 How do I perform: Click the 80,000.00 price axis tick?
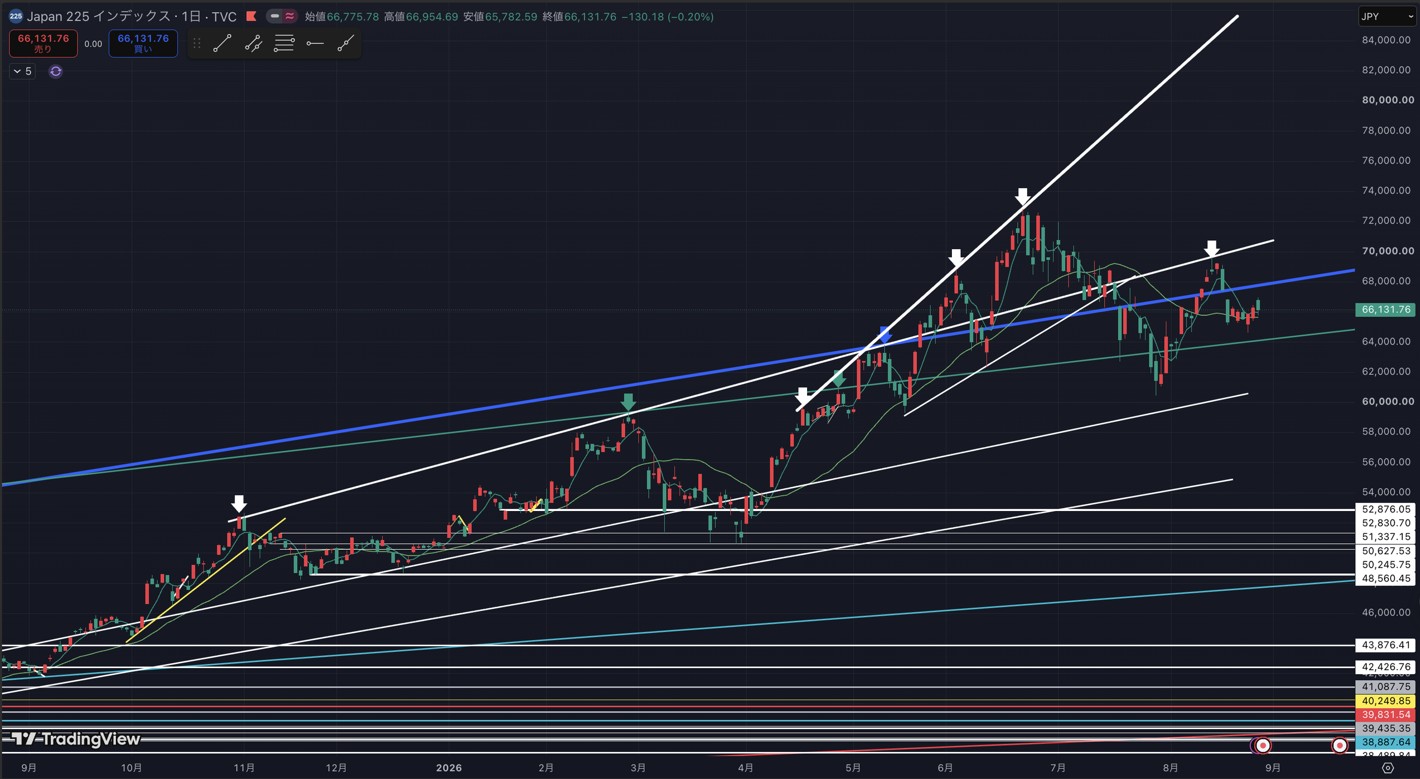pyautogui.click(x=1388, y=100)
